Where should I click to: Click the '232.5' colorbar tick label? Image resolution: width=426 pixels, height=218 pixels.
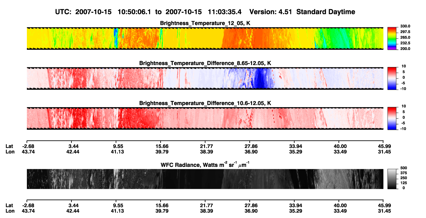click(x=405, y=43)
